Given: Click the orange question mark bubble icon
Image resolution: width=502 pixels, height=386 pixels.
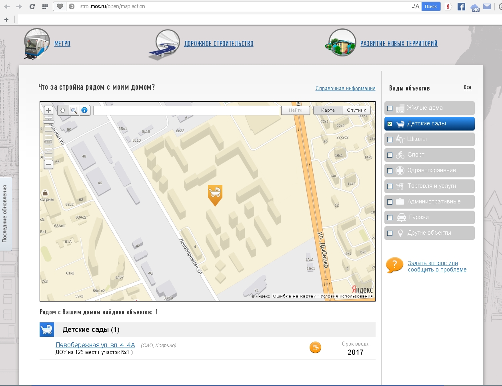Looking at the screenshot, I should (x=394, y=265).
